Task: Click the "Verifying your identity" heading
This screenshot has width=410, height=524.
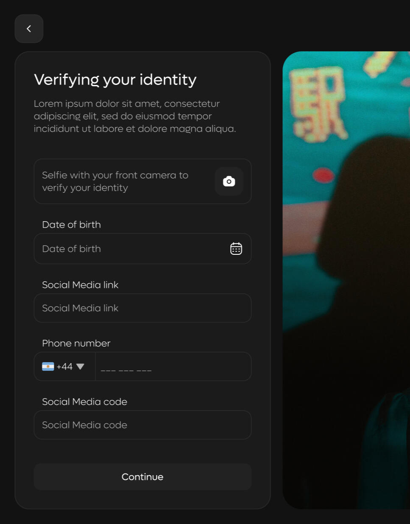Action: 115,79
